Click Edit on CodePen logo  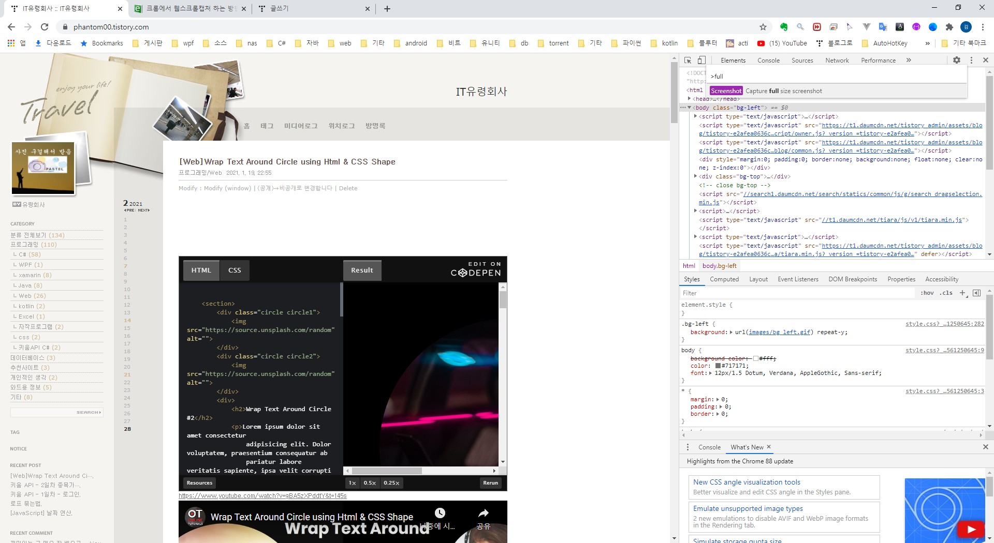[x=476, y=269]
